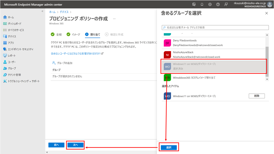The image size is (274, 154).
Task: Click ホーム breadcrumb link
Action: tap(52, 12)
